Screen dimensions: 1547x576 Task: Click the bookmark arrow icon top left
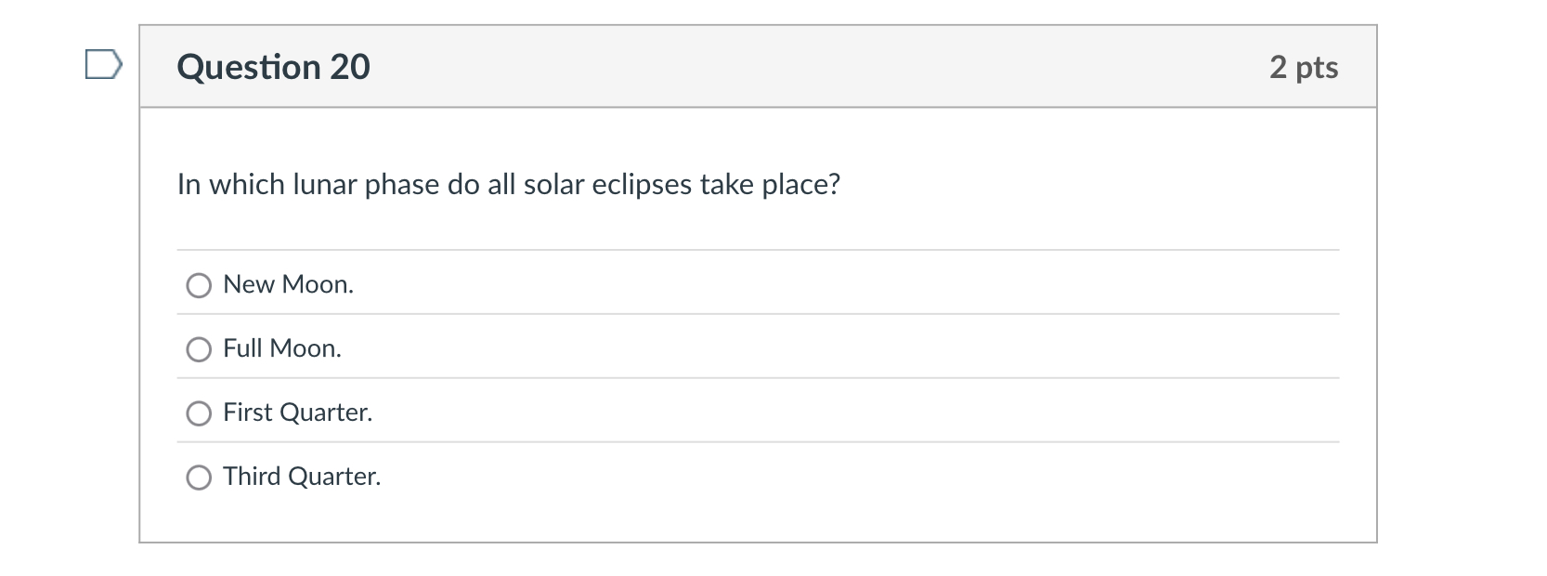[102, 63]
